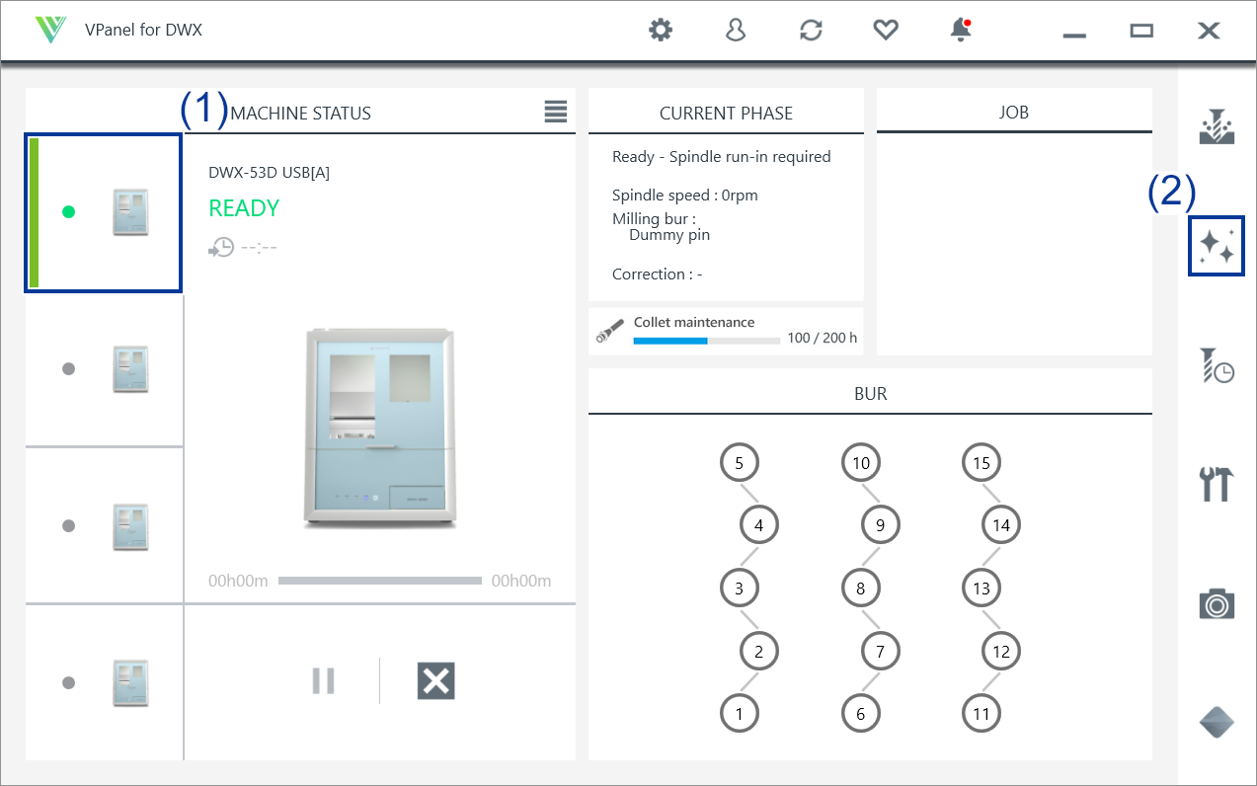
Task: Select bur slot 14
Action: tap(1001, 525)
